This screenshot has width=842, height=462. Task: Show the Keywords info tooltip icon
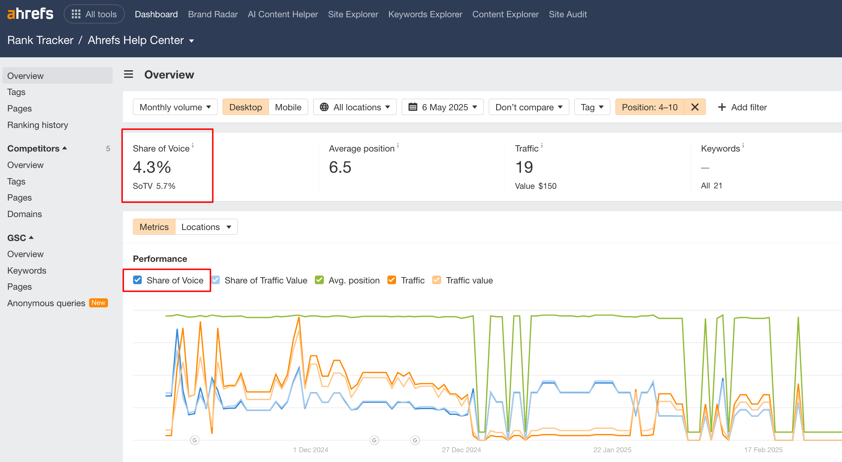coord(743,145)
